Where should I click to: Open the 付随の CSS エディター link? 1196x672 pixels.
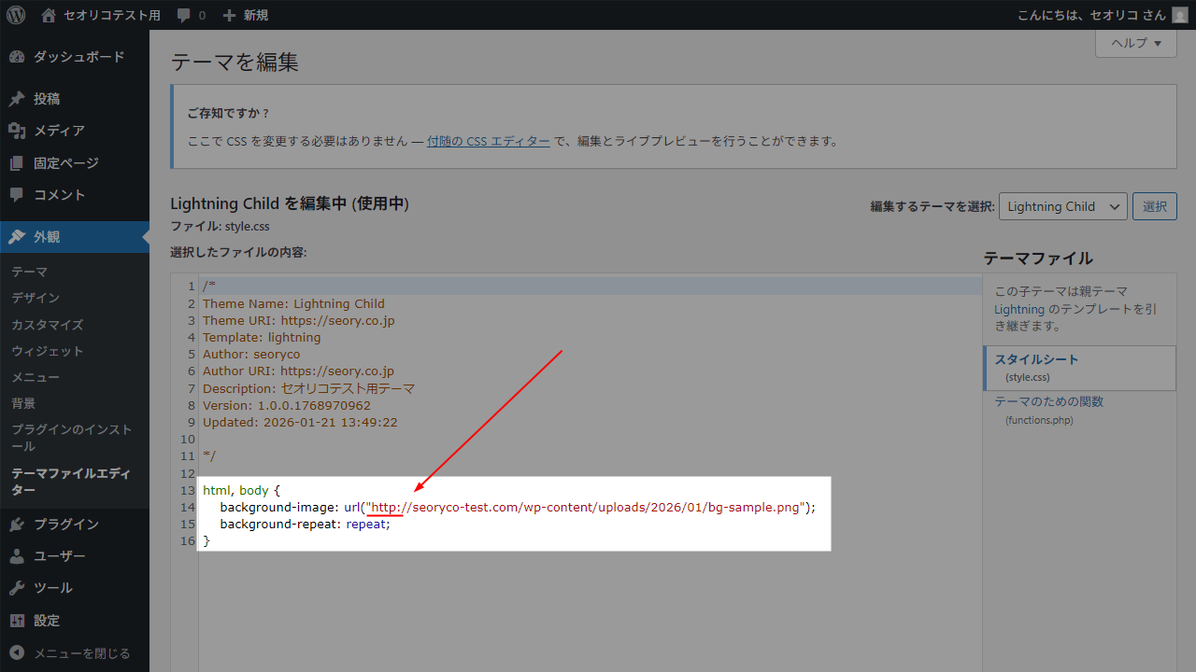pyautogui.click(x=488, y=140)
